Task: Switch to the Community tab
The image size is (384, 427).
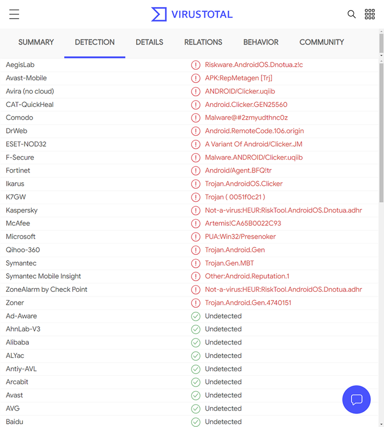Action: click(322, 42)
